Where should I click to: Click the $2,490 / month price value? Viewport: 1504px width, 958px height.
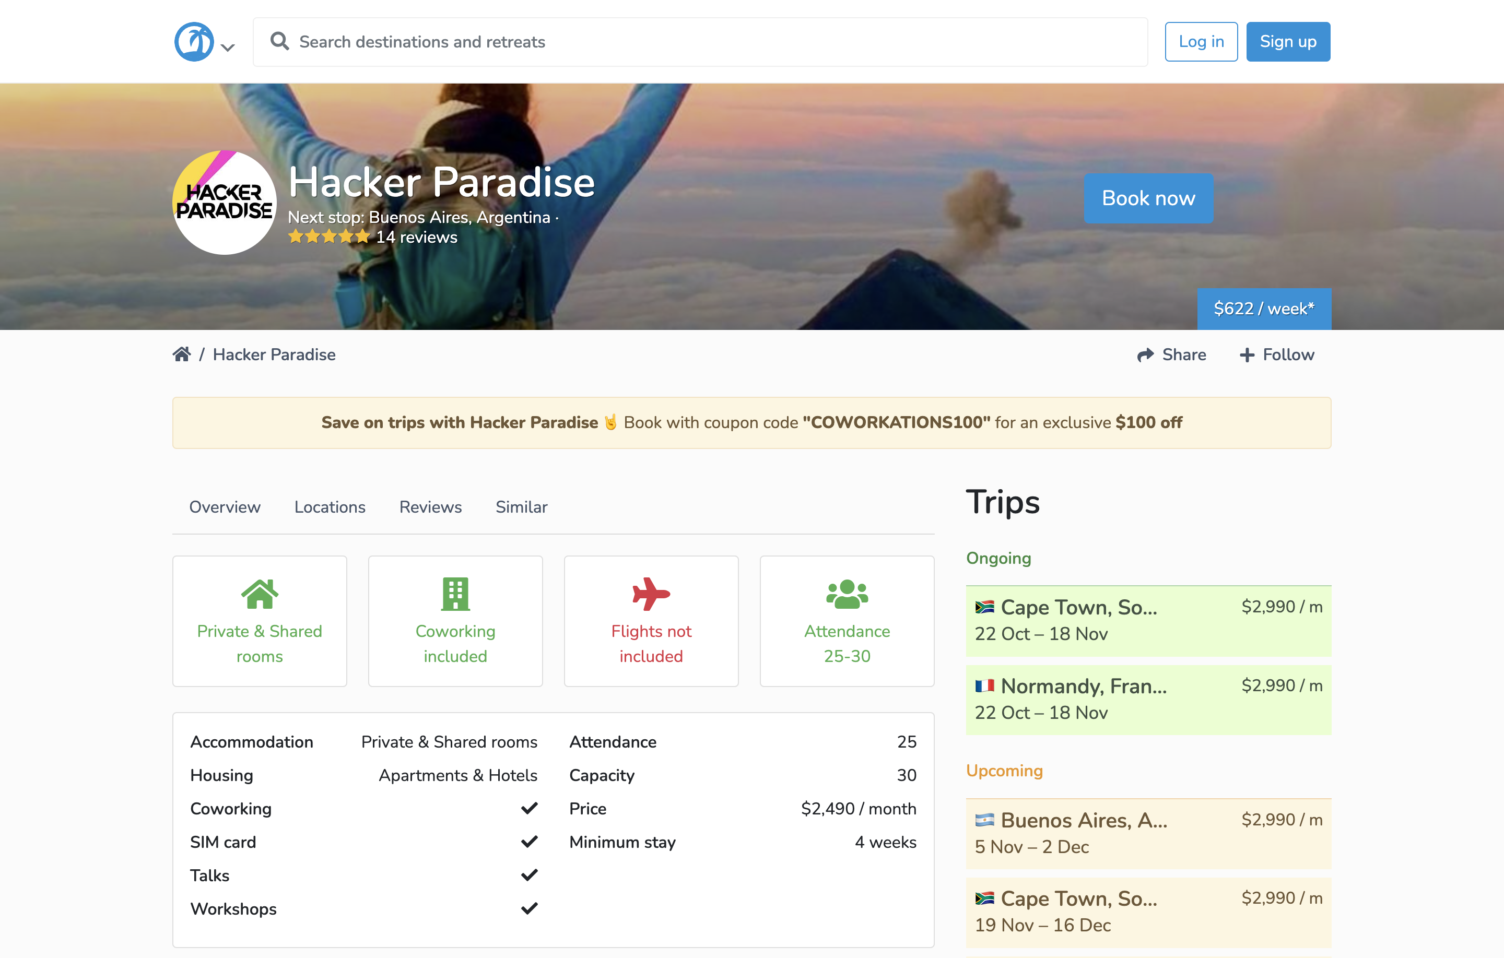[858, 809]
